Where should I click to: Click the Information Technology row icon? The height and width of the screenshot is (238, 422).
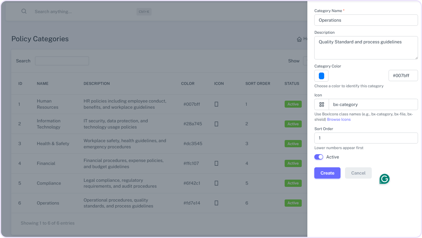tap(216, 124)
